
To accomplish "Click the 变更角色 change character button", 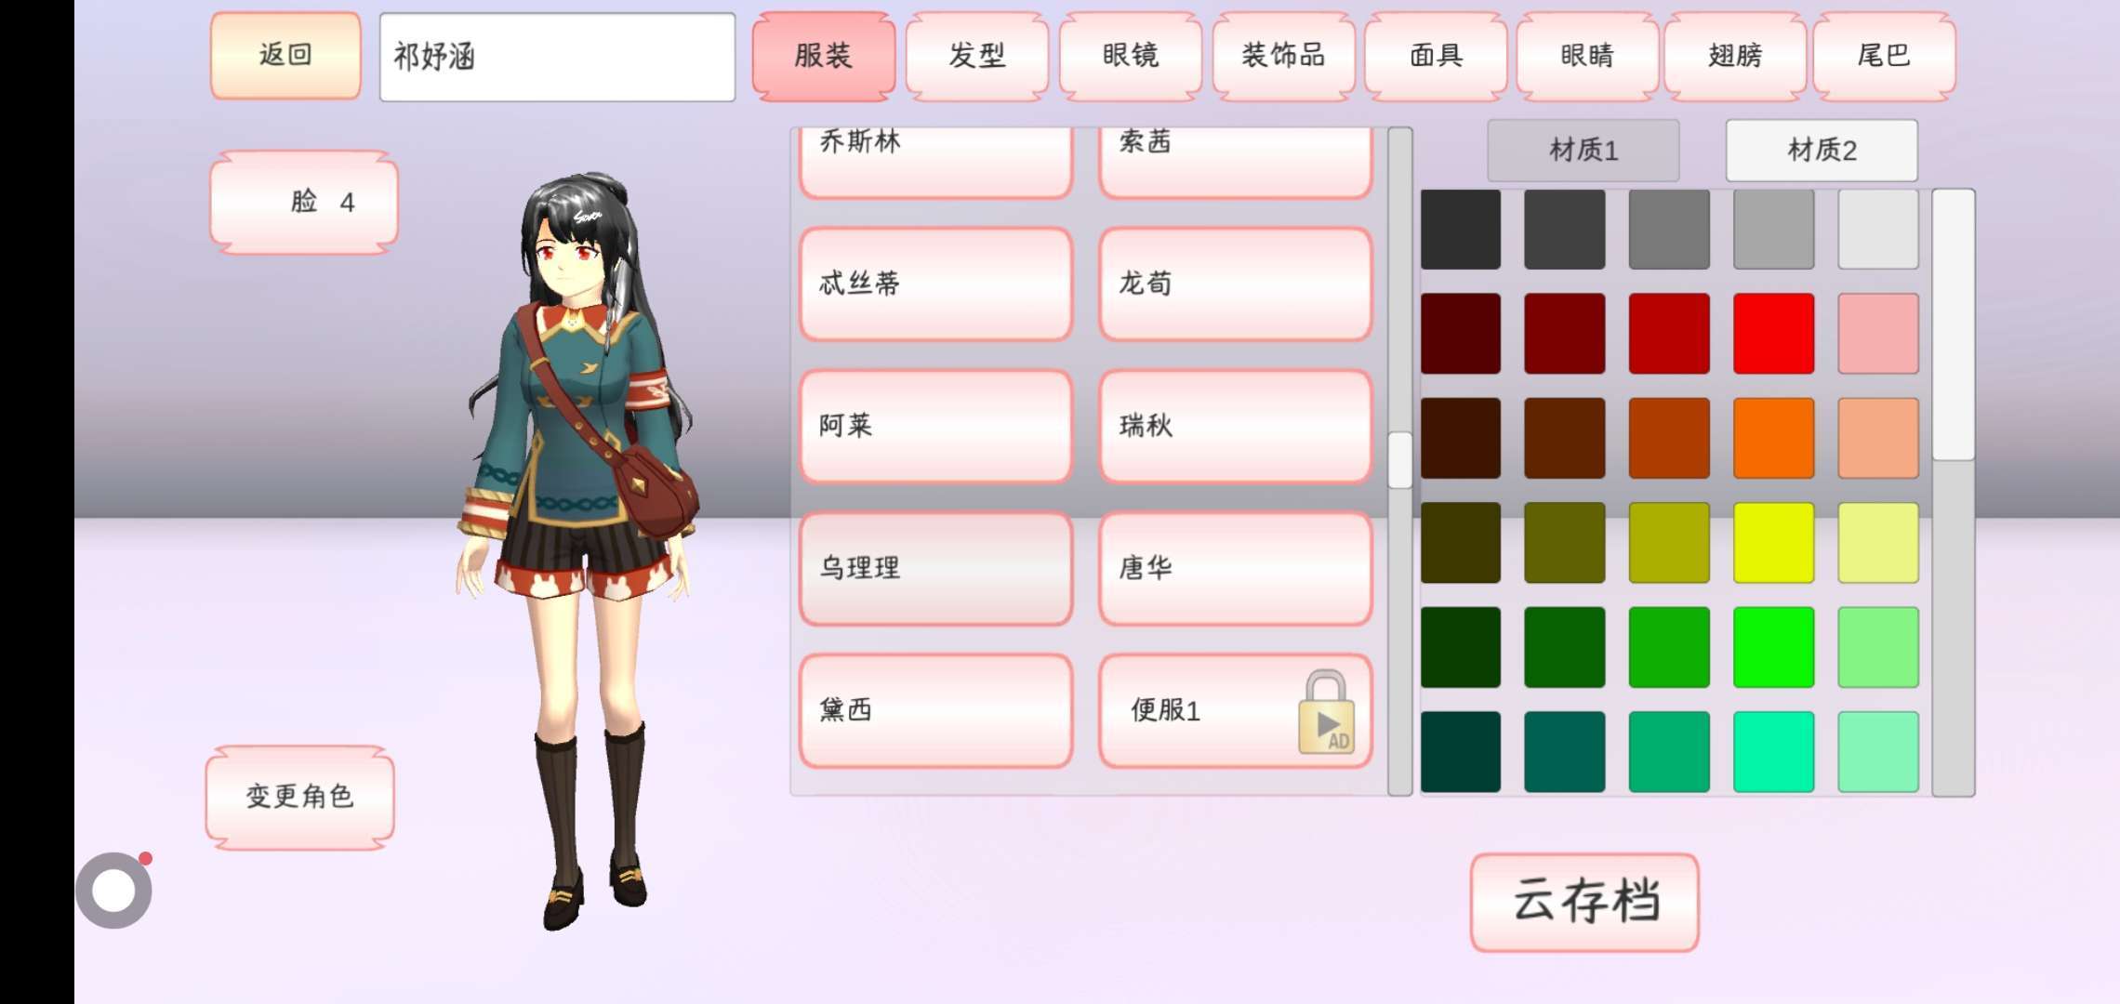I will (299, 797).
